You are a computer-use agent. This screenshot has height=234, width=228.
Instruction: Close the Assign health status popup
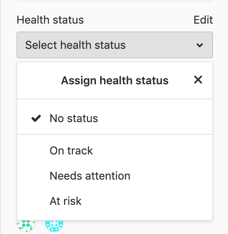point(198,80)
